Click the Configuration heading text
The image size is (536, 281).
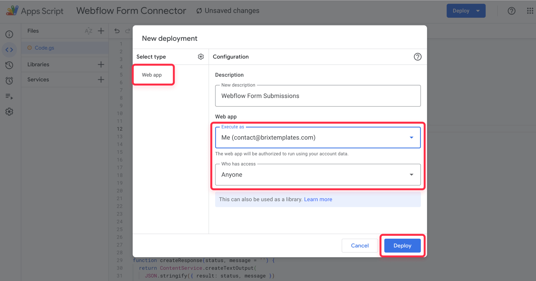pos(231,57)
